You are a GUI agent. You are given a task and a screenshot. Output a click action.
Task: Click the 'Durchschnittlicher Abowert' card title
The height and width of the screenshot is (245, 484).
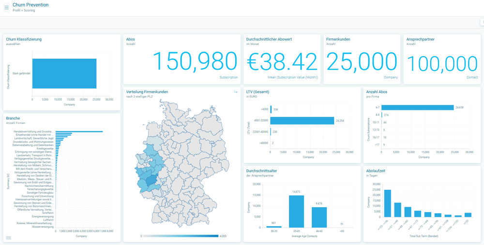(269, 39)
